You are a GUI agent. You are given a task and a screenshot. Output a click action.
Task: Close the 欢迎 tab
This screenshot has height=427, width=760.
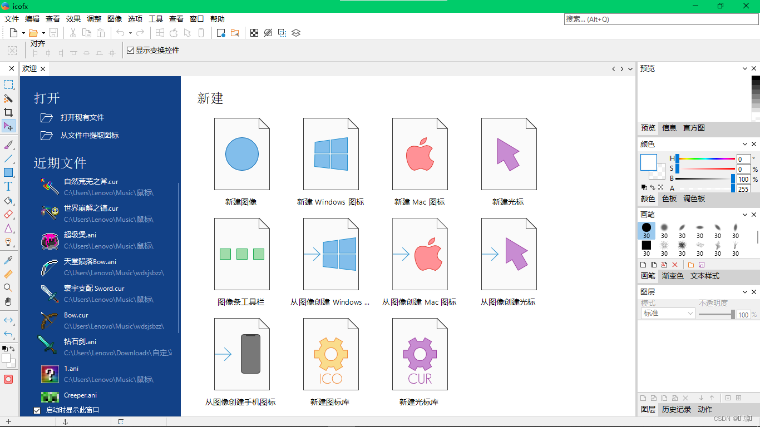coord(43,69)
